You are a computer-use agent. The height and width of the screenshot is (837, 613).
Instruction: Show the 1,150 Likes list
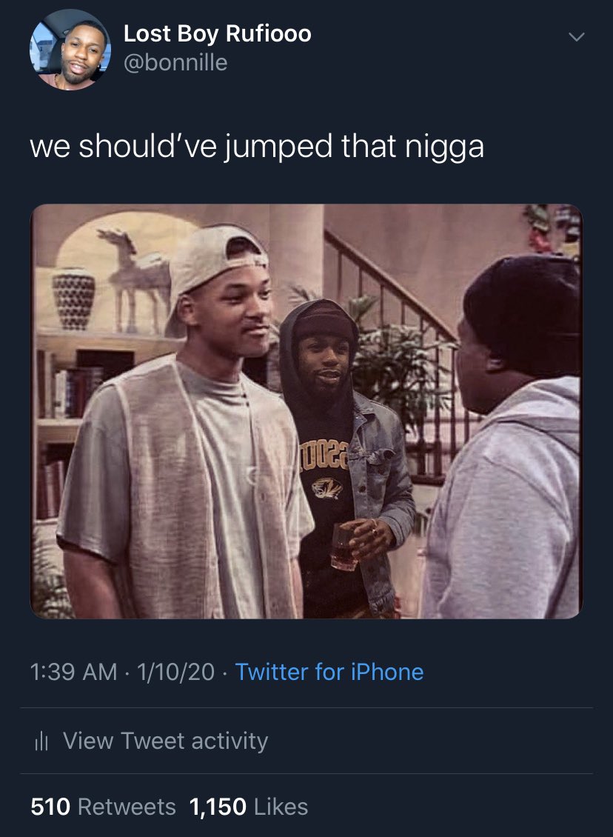pyautogui.click(x=249, y=807)
